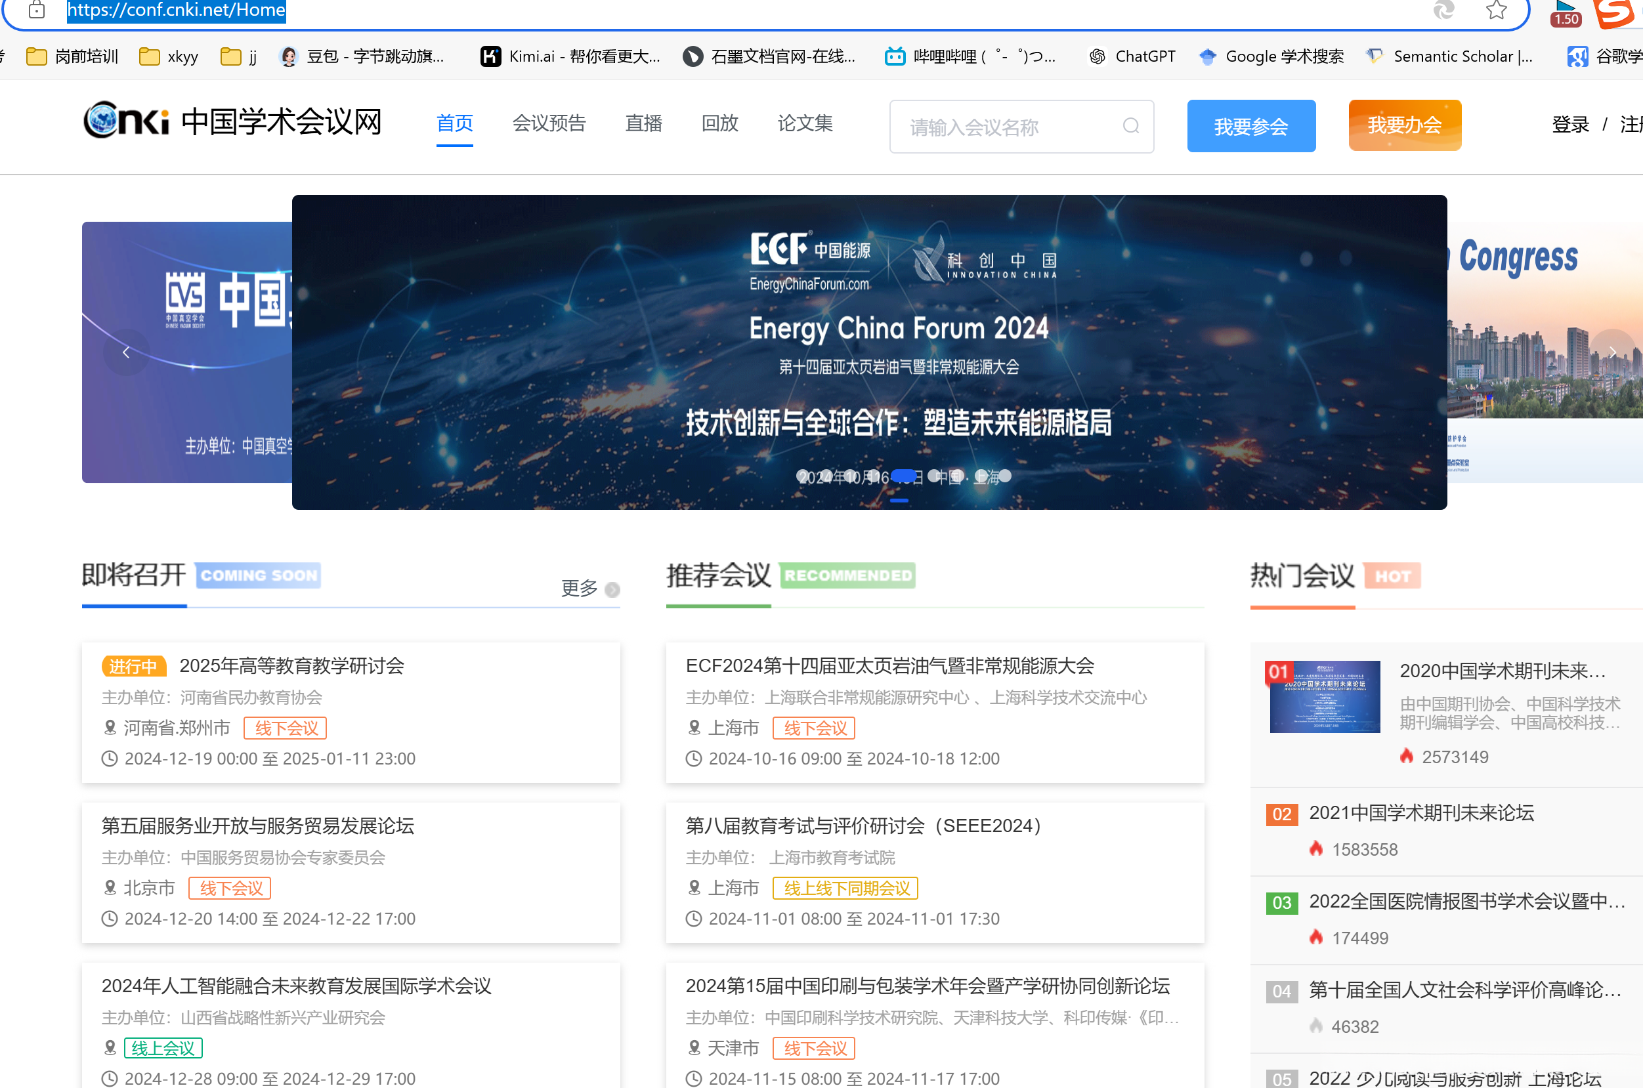Click the site info lock icon

click(x=37, y=10)
